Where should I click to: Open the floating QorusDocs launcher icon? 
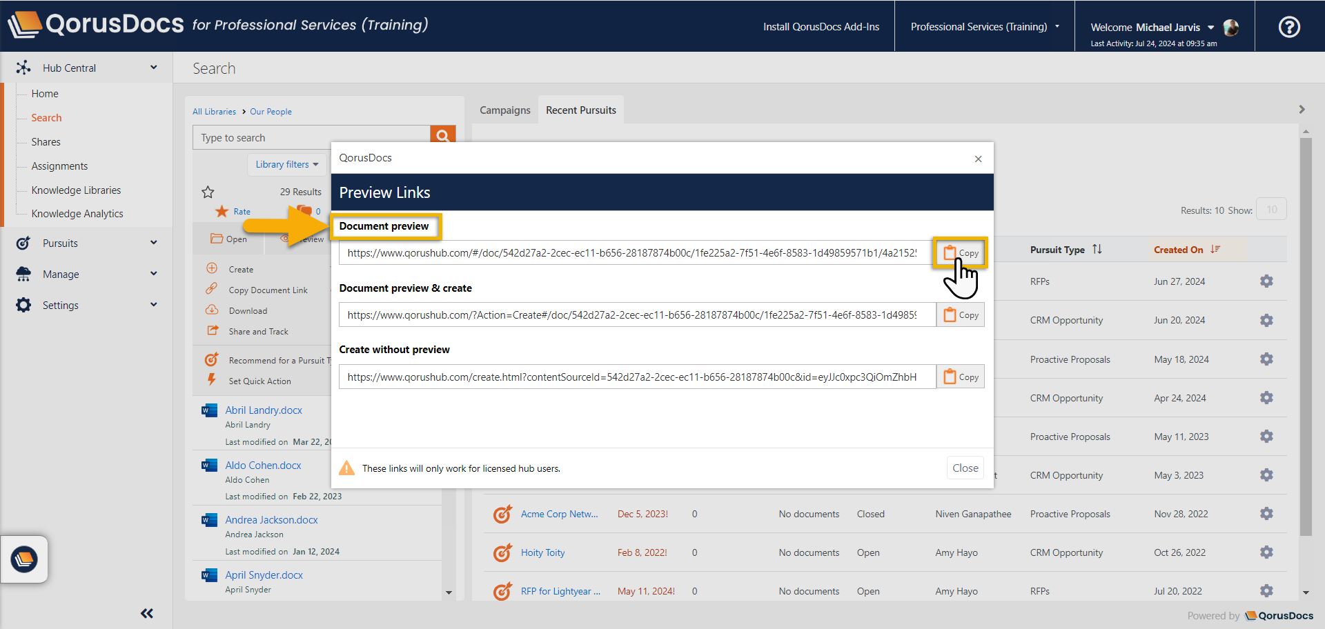tap(24, 559)
